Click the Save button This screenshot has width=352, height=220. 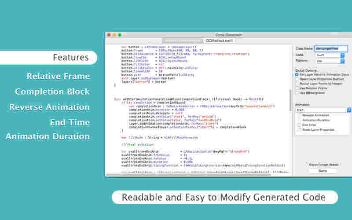click(x=323, y=171)
